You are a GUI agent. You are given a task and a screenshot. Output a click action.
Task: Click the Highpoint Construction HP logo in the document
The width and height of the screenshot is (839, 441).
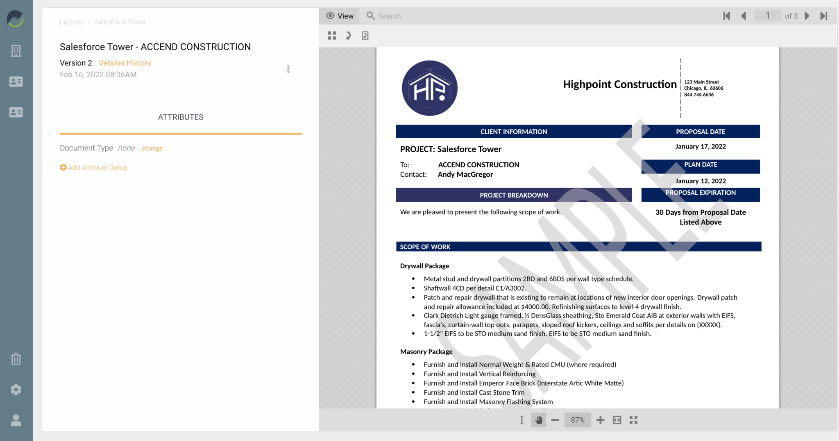tap(430, 88)
